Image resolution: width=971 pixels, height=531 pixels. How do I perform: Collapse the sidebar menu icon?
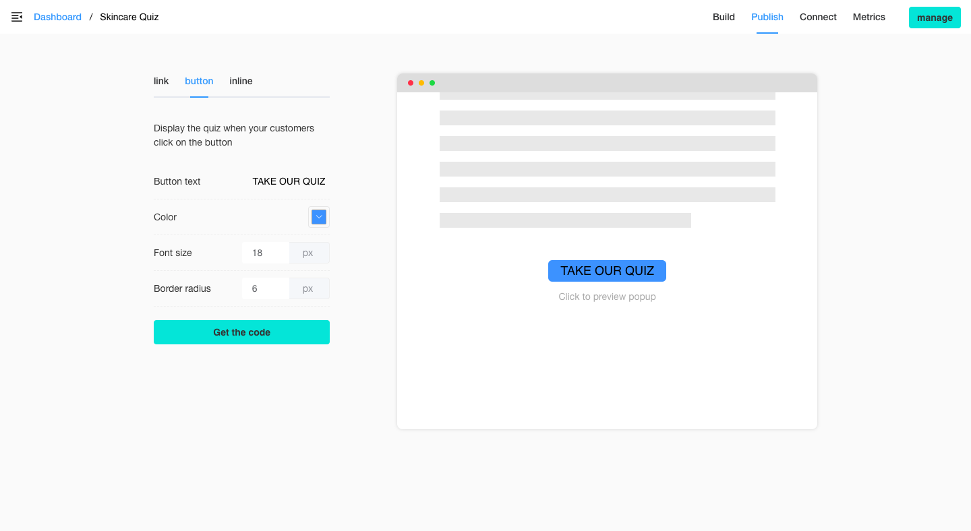click(x=17, y=17)
